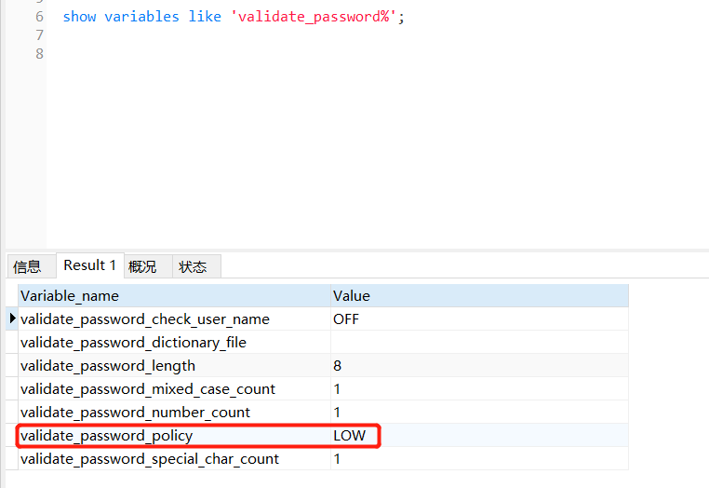Click line number 7 in editor gutter

(39, 35)
